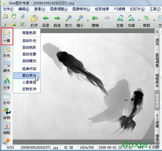Open the 一键 one-click sidebar tool

point(7,36)
